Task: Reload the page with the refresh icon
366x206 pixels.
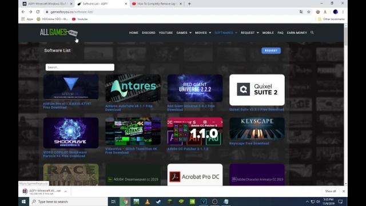Action: 38,12
